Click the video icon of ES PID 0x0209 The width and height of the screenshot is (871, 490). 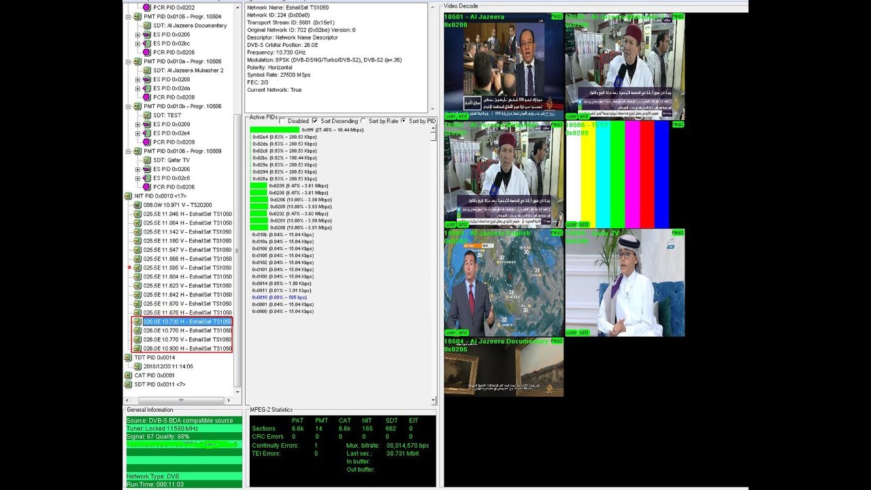click(146, 124)
